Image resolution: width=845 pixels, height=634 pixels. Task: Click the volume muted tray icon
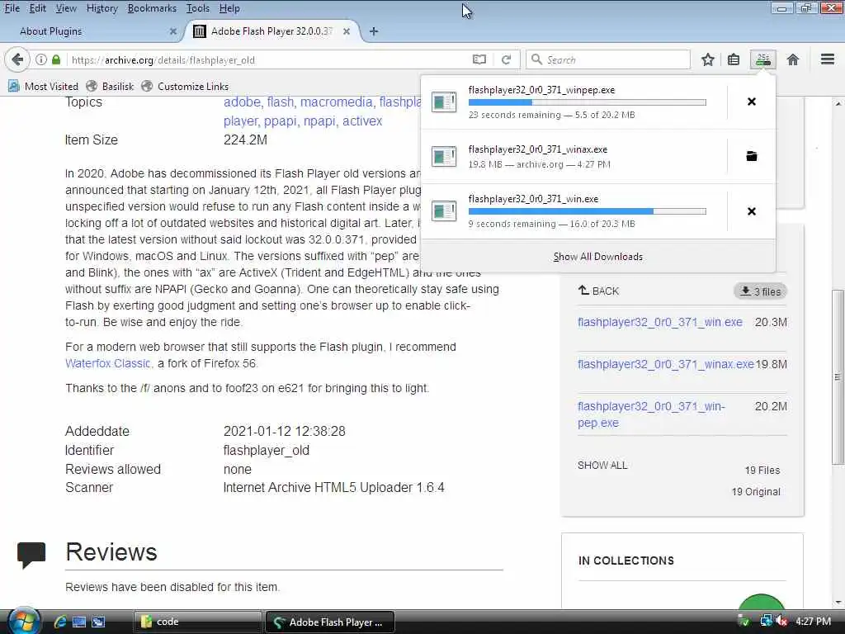click(x=781, y=622)
